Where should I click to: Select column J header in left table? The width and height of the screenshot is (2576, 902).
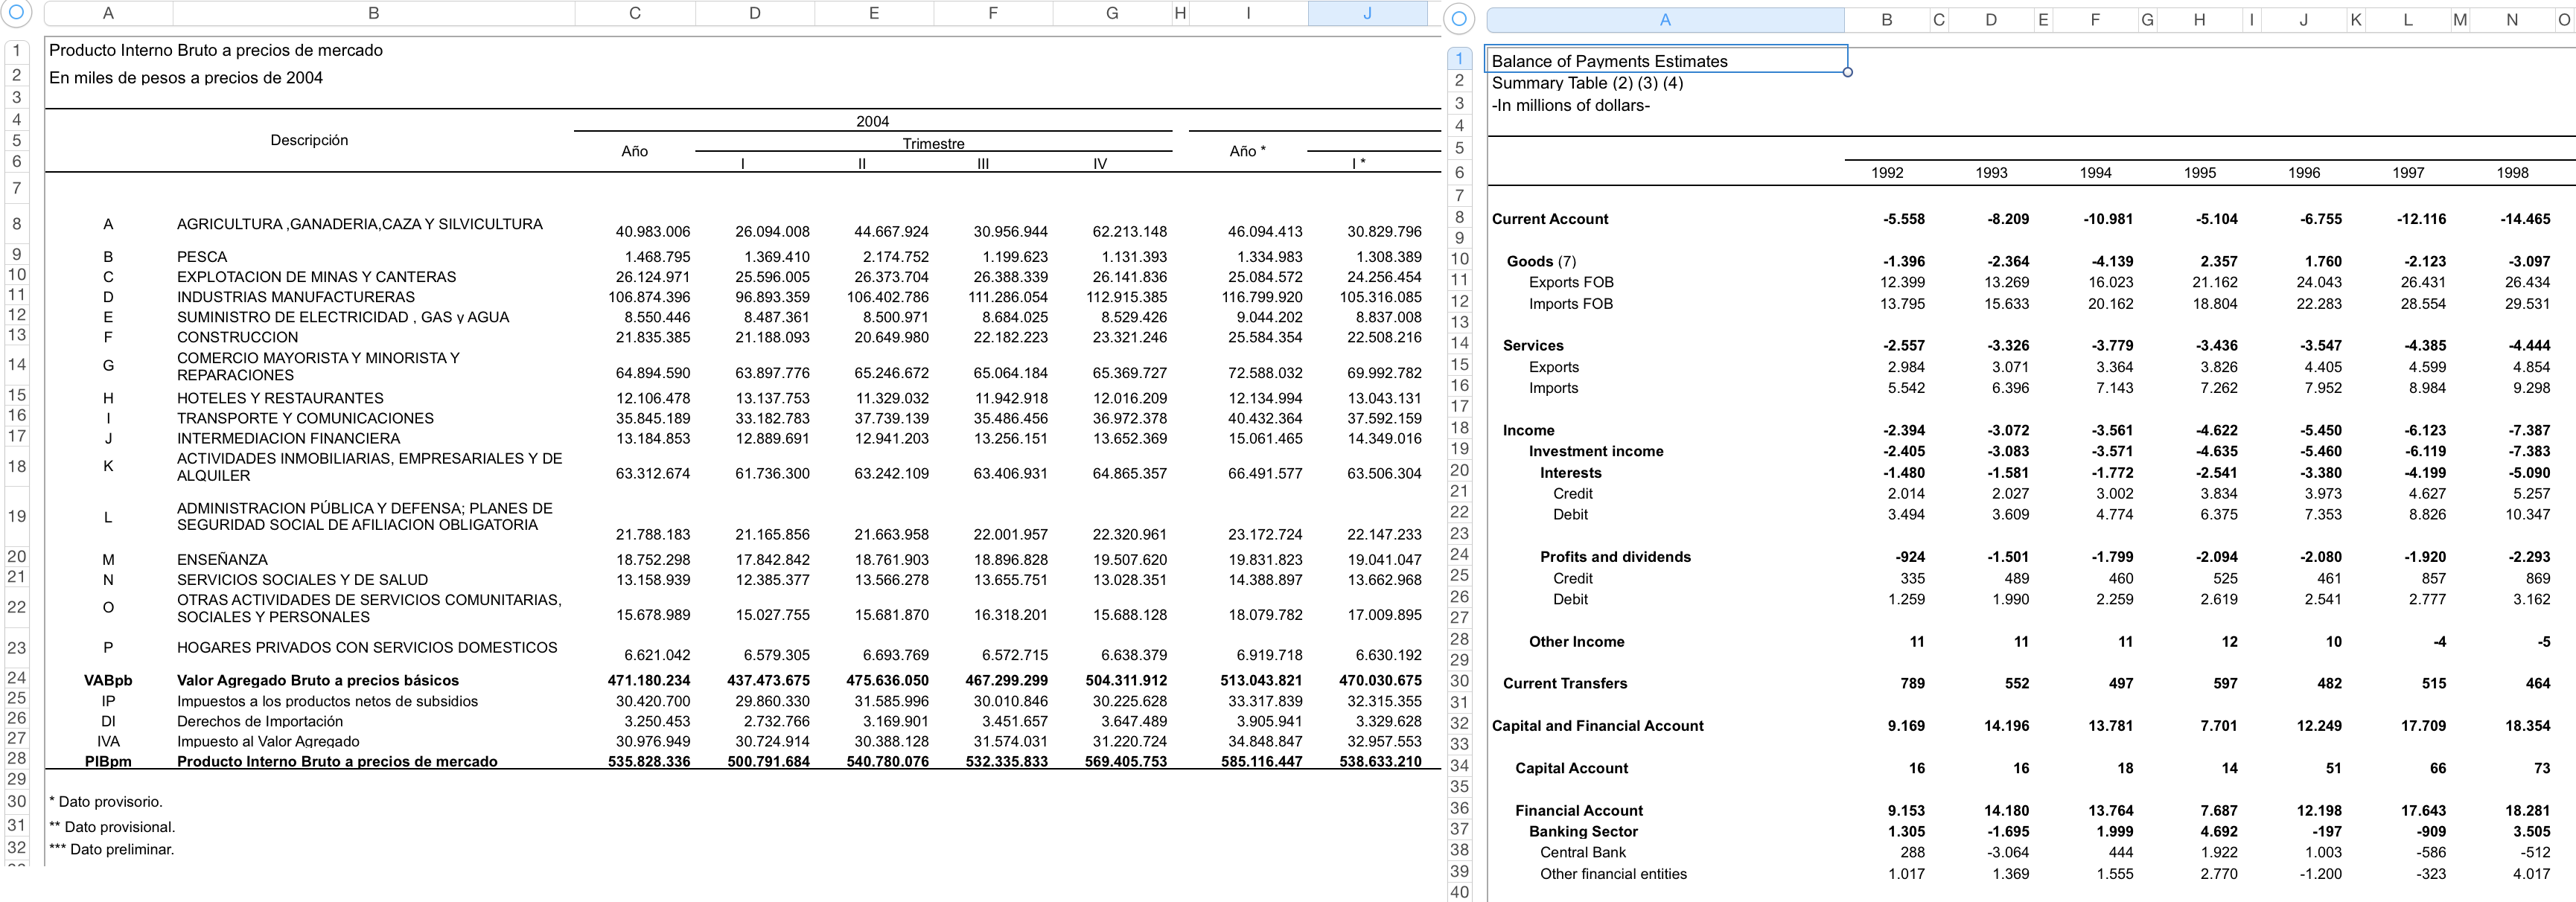[x=1366, y=13]
